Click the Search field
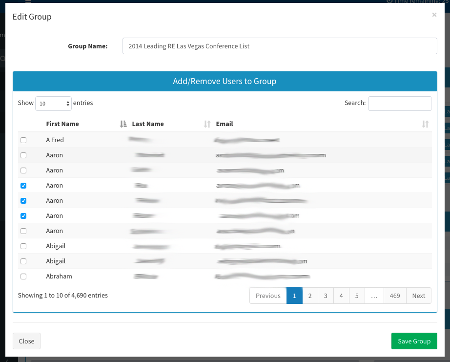Screen dimensions: 450x362 click(399, 104)
